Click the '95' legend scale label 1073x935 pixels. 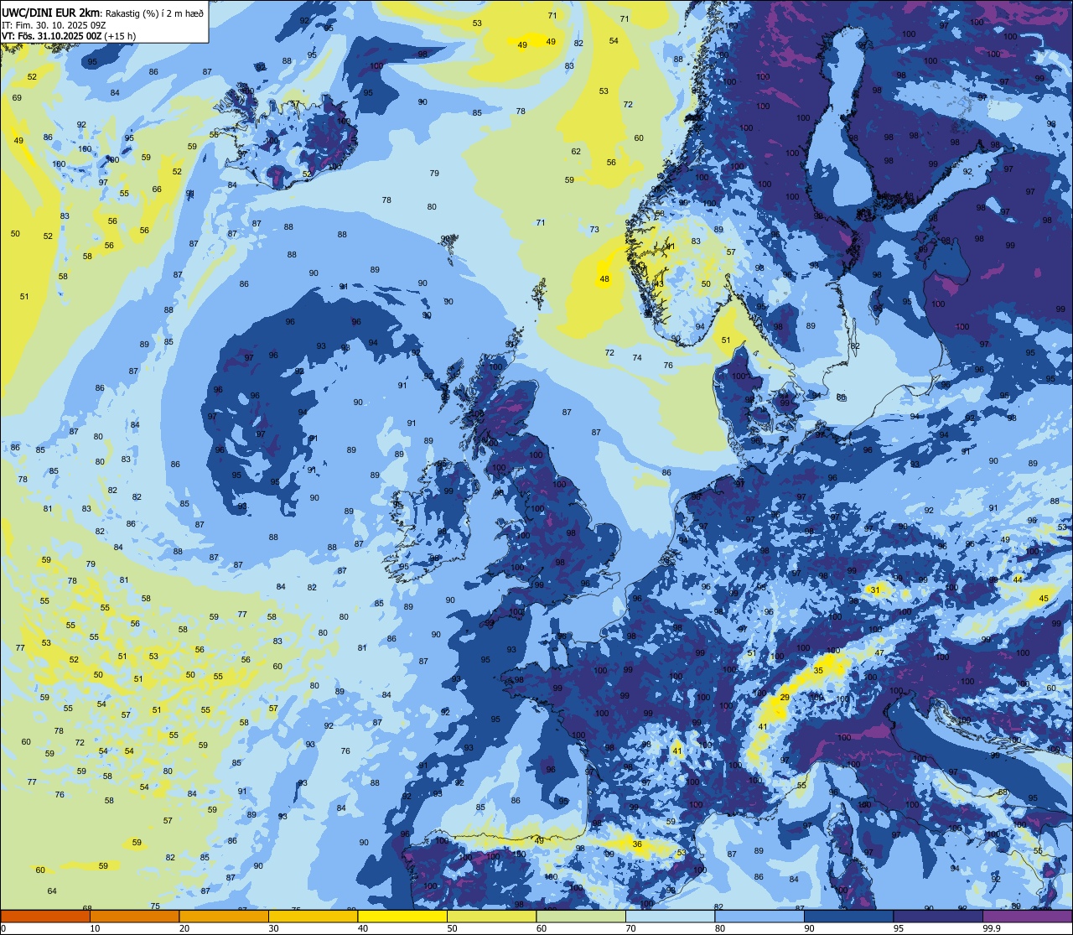(899, 928)
